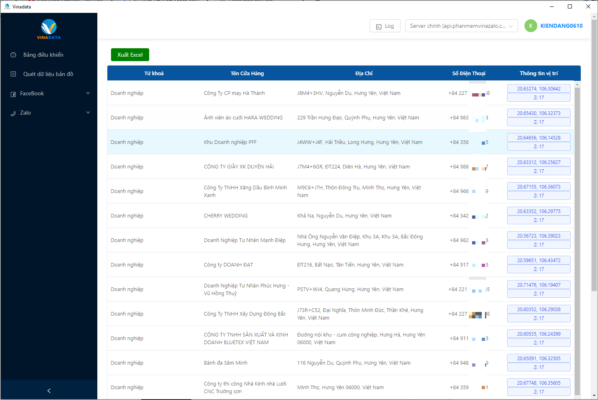Click the green K user avatar
This screenshot has height=400, width=598.
[x=530, y=26]
